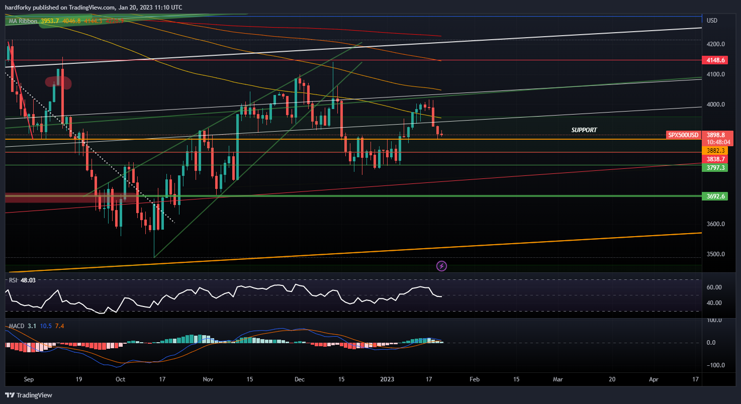Click the RSI axis label 60.00
Screen dimensions: 741x404
point(714,287)
